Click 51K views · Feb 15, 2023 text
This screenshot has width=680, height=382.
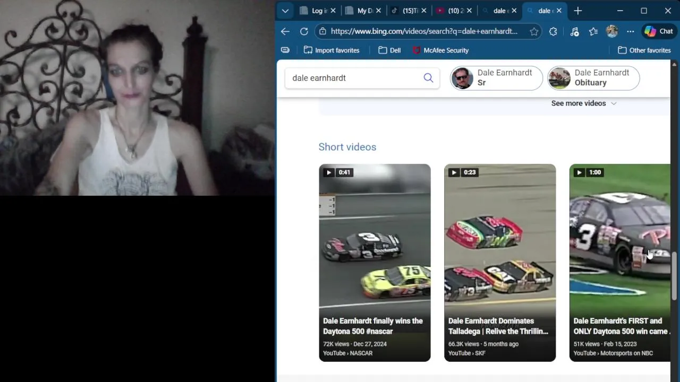point(605,344)
